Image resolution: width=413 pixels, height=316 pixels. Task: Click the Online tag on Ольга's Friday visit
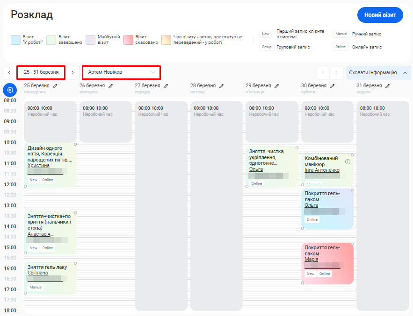pyautogui.click(x=257, y=183)
